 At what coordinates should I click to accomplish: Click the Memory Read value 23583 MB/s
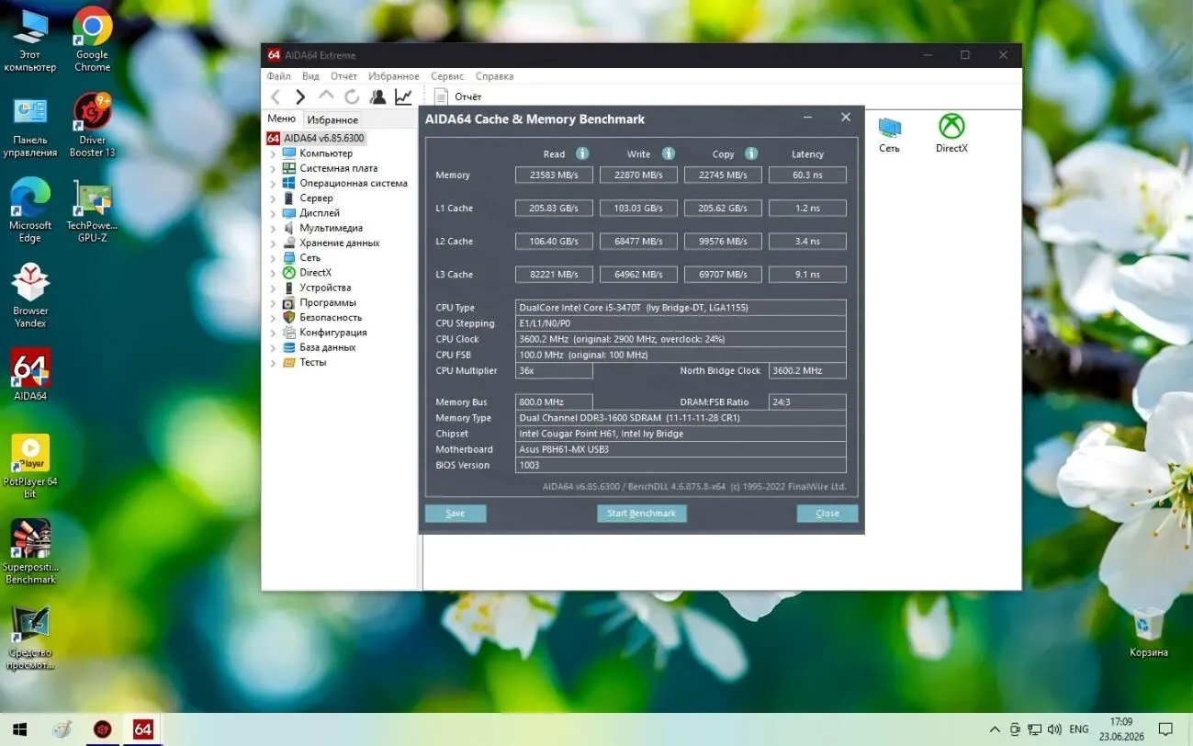[554, 175]
